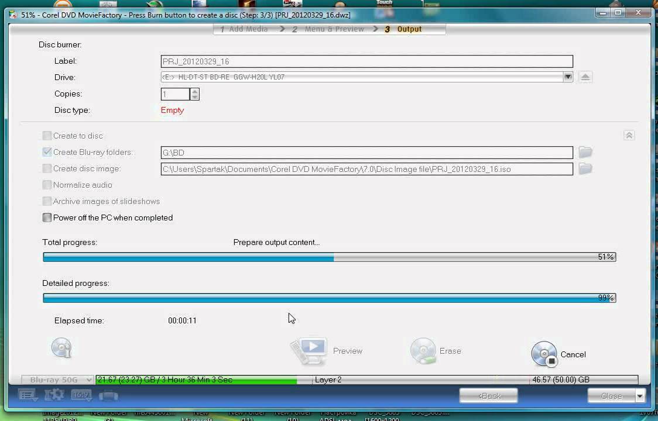Change the 16:9 aspect ratio icon
Screen dimensions: 658x421
click(81, 395)
